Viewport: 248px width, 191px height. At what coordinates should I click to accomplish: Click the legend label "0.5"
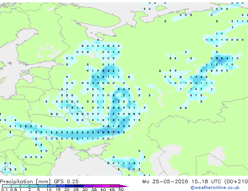point(13,189)
